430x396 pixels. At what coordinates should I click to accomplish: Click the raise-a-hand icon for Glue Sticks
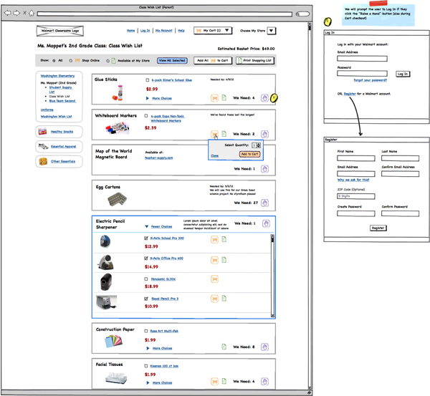pyautogui.click(x=264, y=98)
